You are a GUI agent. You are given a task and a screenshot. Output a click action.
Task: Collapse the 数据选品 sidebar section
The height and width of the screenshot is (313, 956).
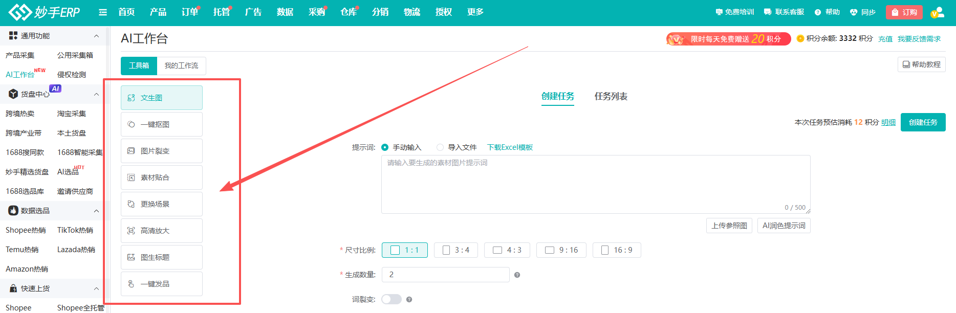coord(96,211)
